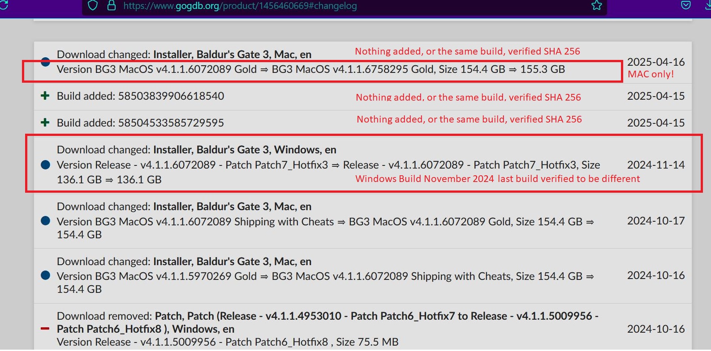Click green plus beside Build 58504533585729595
The width and height of the screenshot is (711, 351).
45,123
